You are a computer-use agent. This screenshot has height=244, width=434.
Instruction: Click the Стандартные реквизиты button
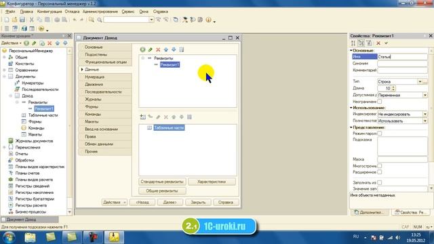(162, 182)
